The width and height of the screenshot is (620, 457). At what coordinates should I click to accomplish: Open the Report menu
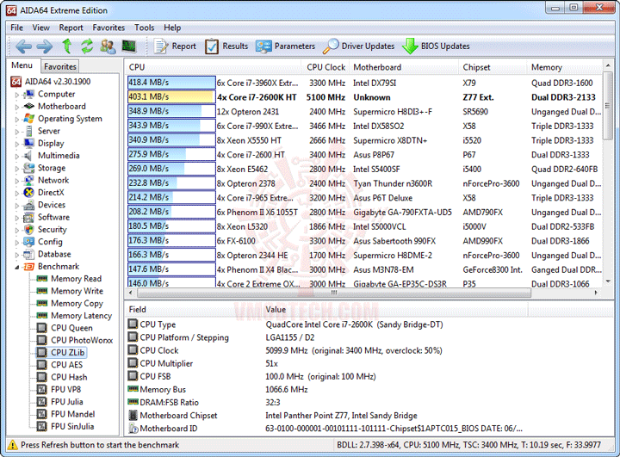pyautogui.click(x=71, y=28)
